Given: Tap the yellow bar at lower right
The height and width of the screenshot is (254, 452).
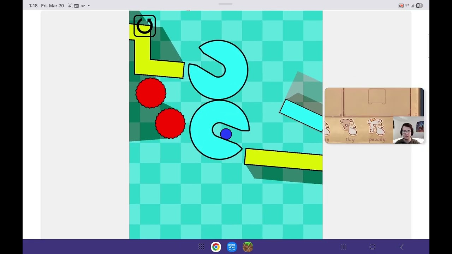Looking at the screenshot, I should 284,160.
